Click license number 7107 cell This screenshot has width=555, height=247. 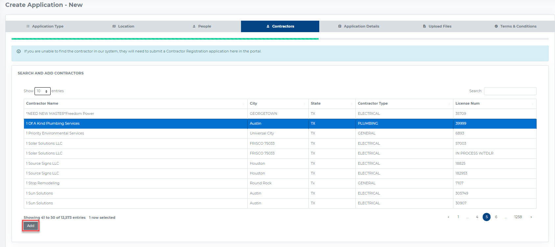[x=495, y=183]
